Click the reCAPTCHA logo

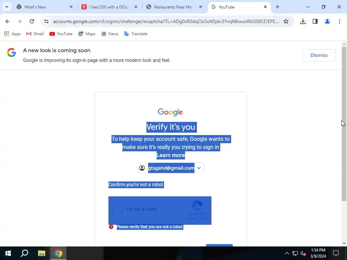pos(197,206)
